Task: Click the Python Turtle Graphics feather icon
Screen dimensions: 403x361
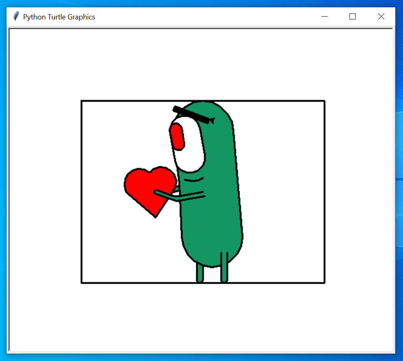Action: (x=16, y=17)
